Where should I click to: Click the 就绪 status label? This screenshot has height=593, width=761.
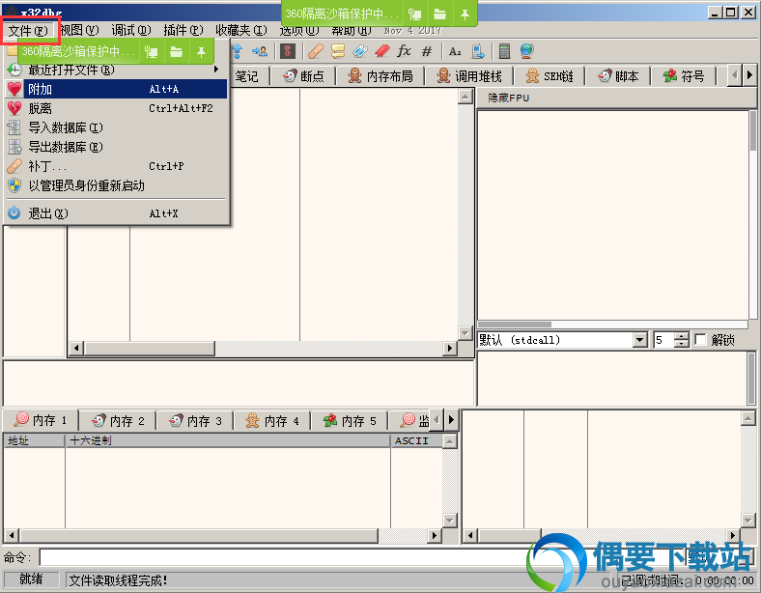click(31, 579)
